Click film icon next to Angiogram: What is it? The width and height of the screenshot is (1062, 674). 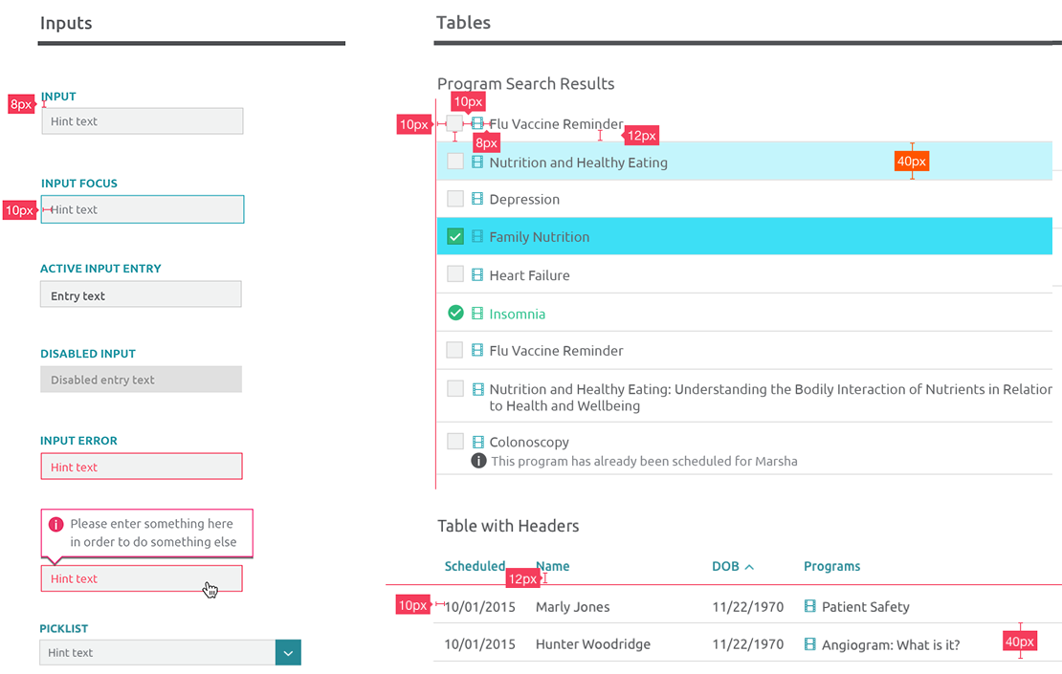click(x=810, y=644)
